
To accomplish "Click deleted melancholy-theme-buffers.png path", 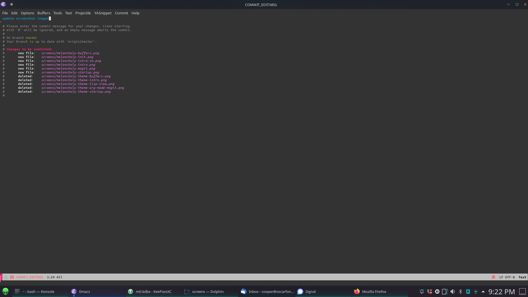I will coord(76,76).
